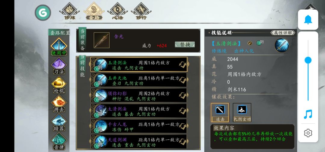Select the 音律 music category icon
The height and width of the screenshot is (152, 325).
[x=59, y=141]
